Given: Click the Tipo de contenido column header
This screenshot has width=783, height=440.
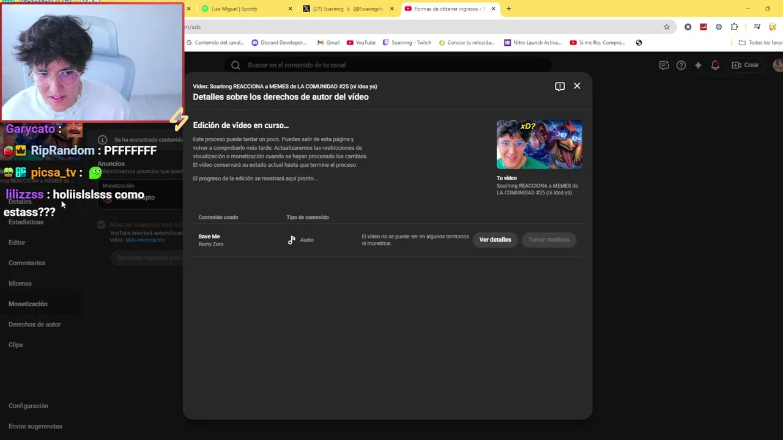Looking at the screenshot, I should pos(308,218).
